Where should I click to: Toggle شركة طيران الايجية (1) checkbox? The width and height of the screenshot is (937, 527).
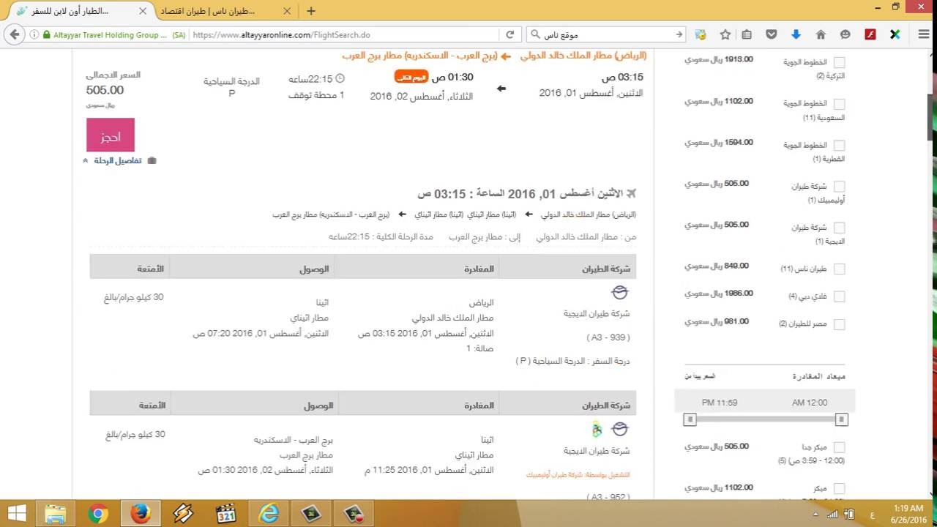point(839,228)
